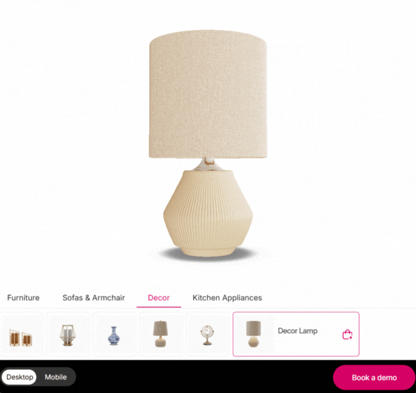Add Decor Lamp to shopping bag
The width and height of the screenshot is (416, 393).
pos(347,334)
